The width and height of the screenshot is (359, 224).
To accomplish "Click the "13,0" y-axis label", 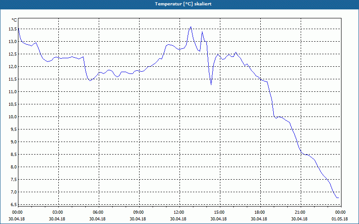I will (x=13, y=41).
